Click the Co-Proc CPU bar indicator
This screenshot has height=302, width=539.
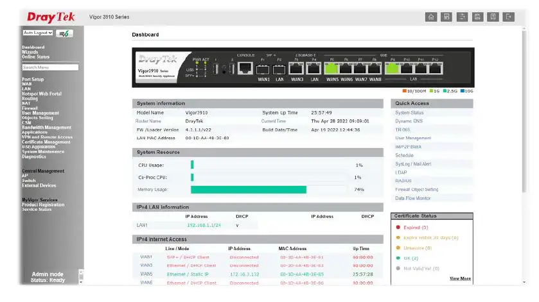192,177
